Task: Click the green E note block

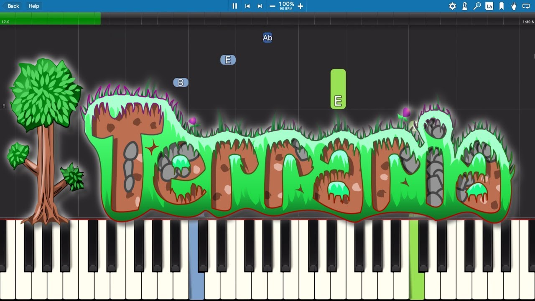Action: [x=338, y=89]
